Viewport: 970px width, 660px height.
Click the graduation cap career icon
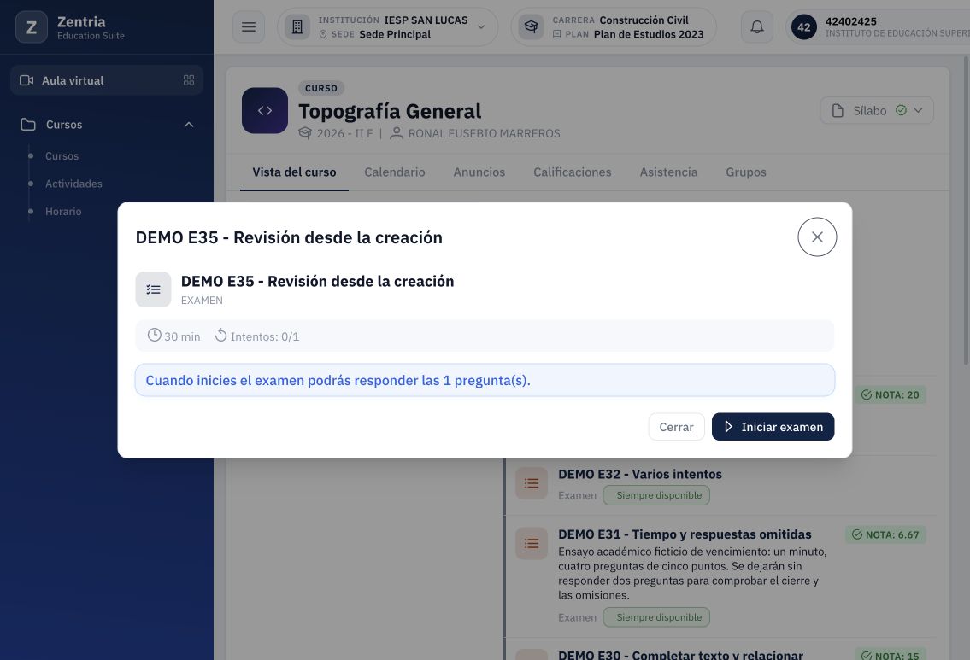531,27
